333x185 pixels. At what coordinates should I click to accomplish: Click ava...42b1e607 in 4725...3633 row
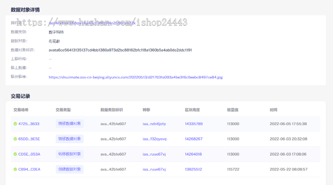(x=113, y=124)
